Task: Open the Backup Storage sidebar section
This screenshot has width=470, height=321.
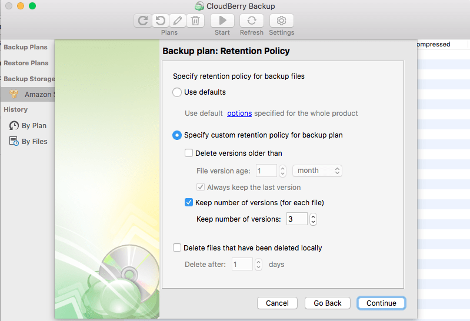Action: (29, 79)
